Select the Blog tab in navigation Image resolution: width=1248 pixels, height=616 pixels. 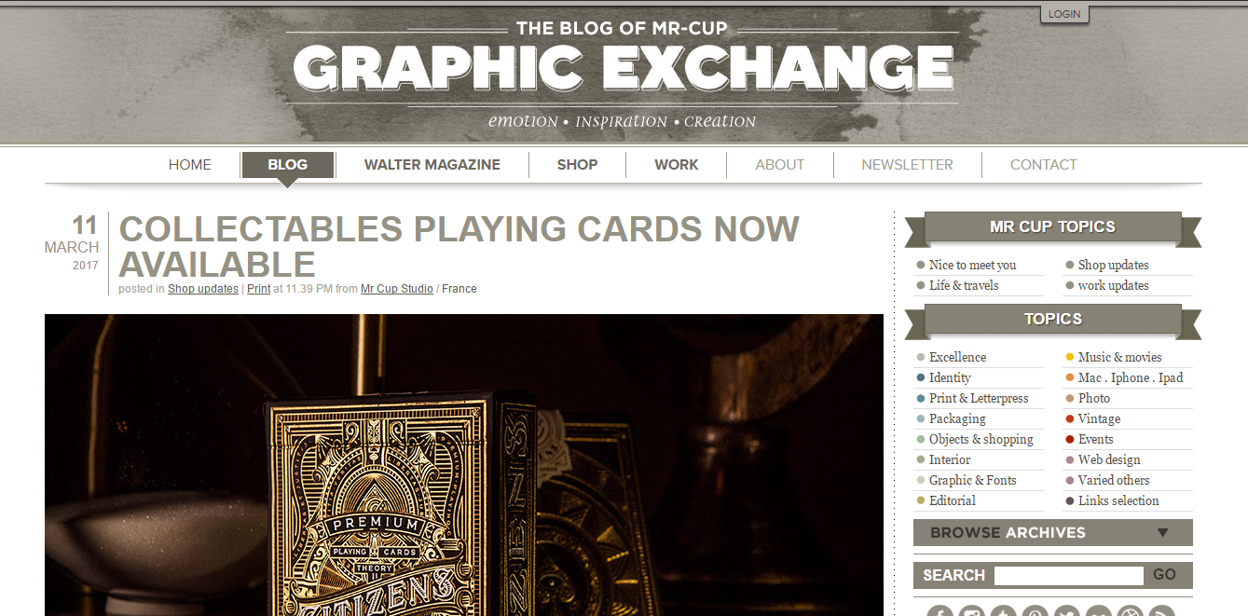[287, 165]
